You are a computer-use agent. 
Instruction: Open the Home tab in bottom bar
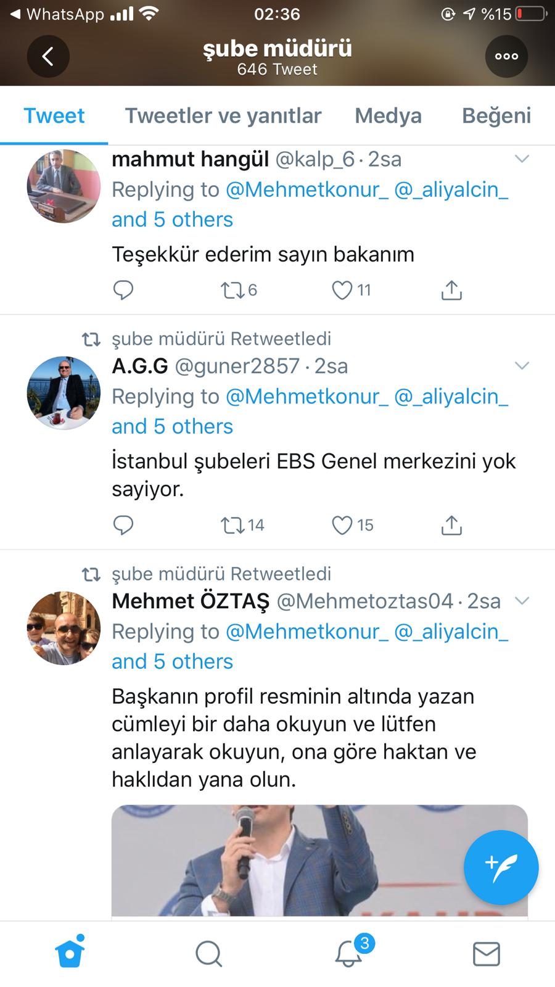coord(70,953)
